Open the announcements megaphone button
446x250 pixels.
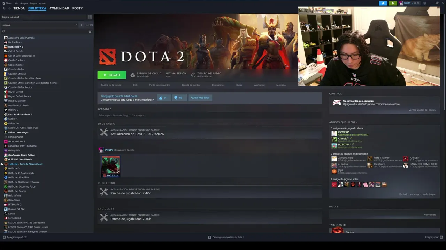383,3
